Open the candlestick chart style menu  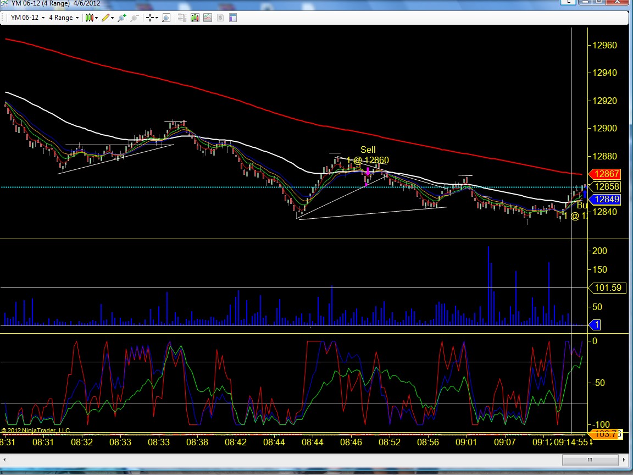pyautogui.click(x=92, y=18)
